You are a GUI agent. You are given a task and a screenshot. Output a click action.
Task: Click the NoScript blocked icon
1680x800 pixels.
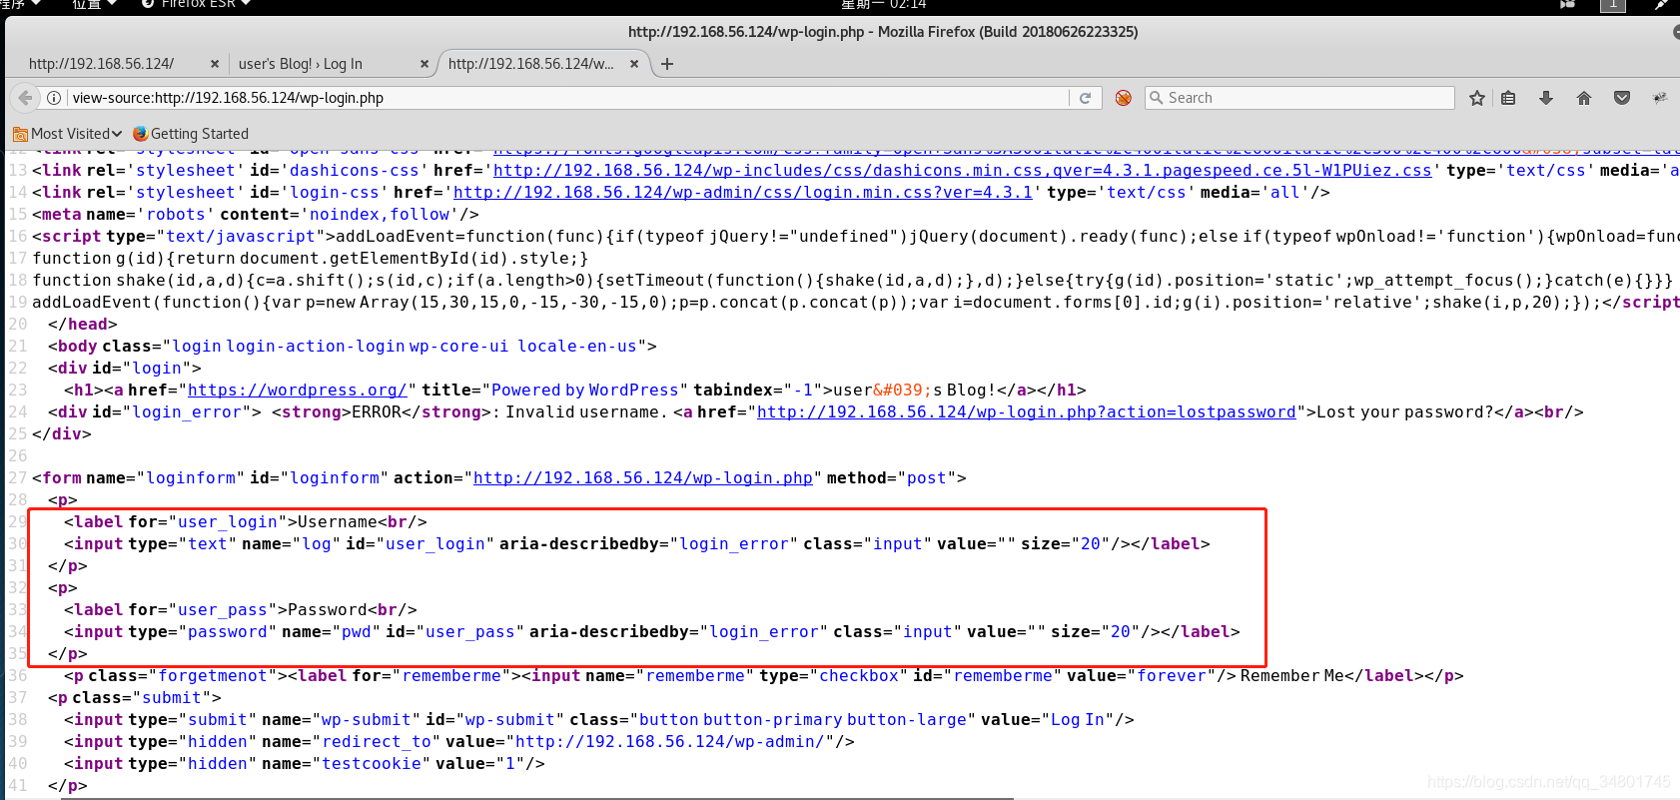[x=1124, y=98]
